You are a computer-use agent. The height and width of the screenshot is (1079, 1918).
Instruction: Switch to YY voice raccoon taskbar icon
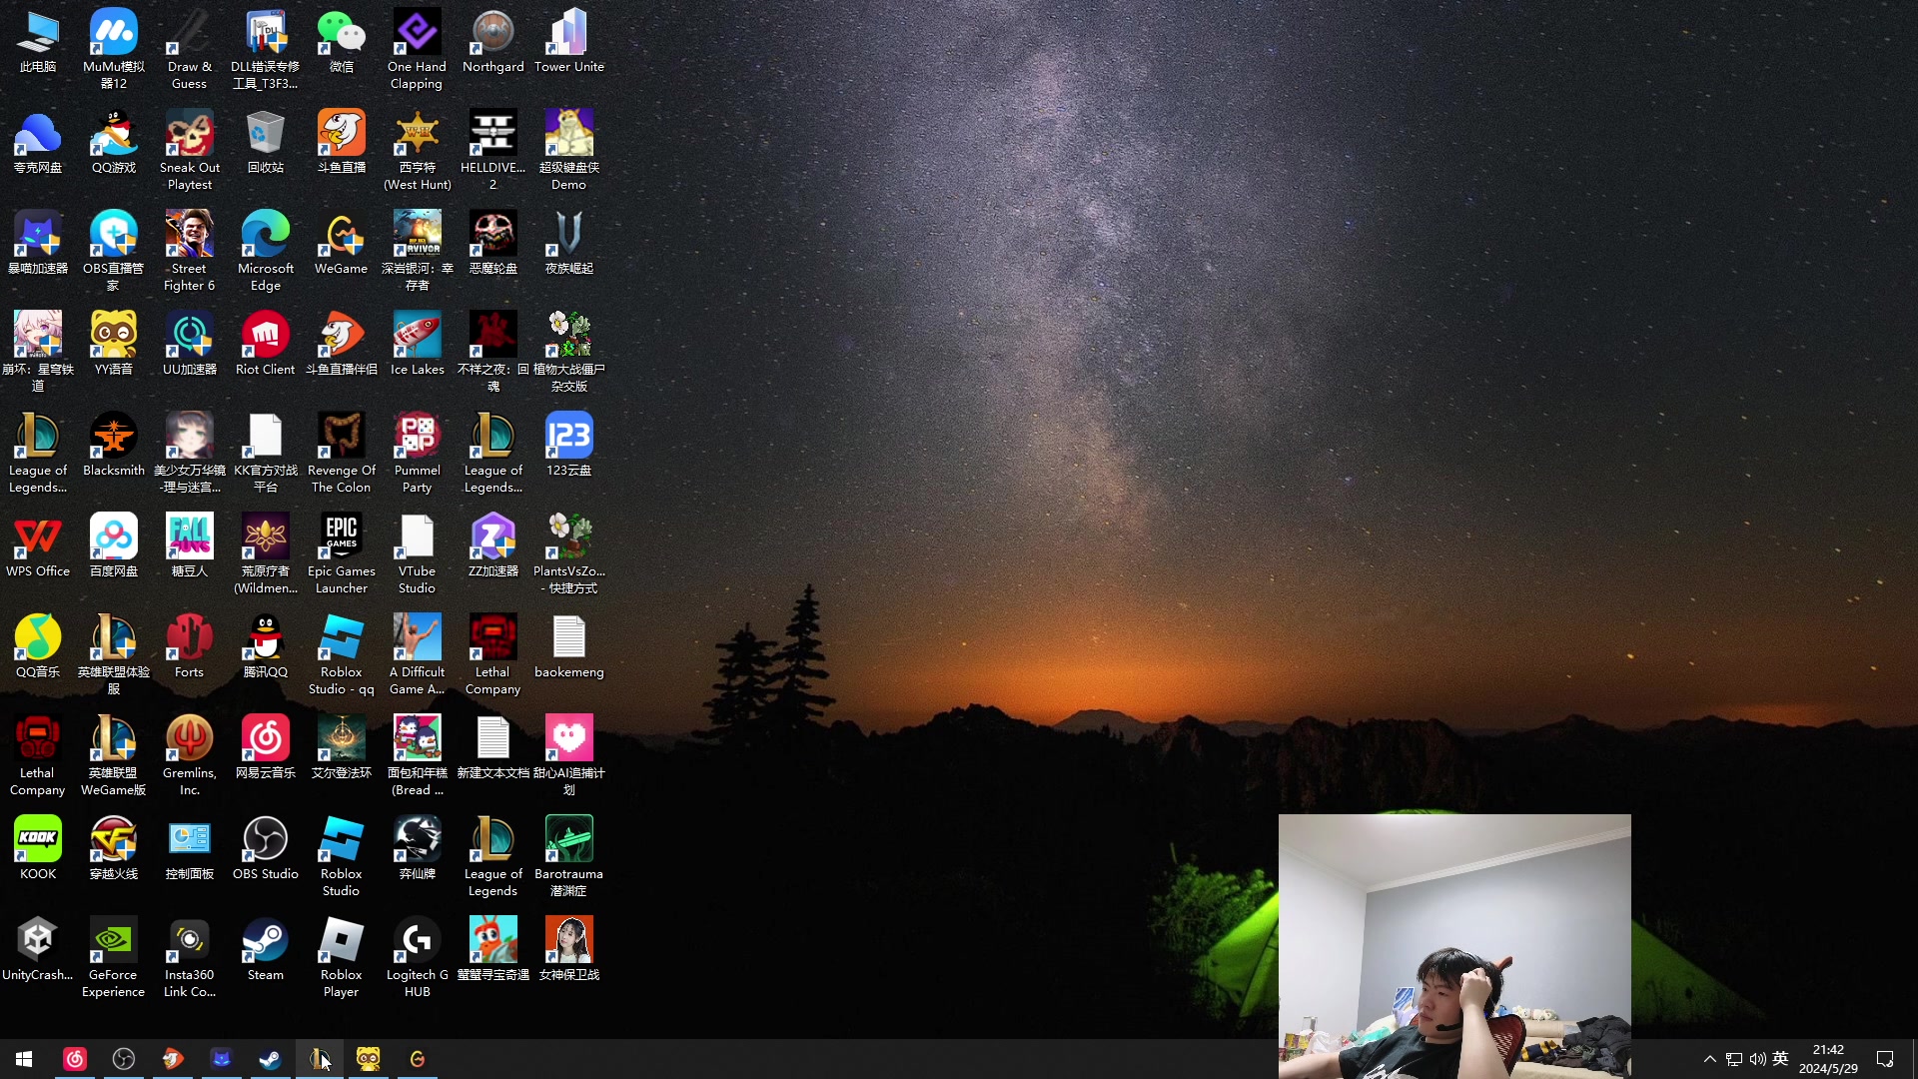368,1059
